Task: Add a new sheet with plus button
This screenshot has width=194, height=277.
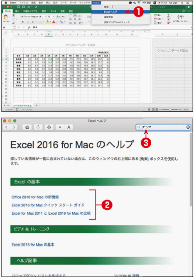Action: click(x=37, y=105)
